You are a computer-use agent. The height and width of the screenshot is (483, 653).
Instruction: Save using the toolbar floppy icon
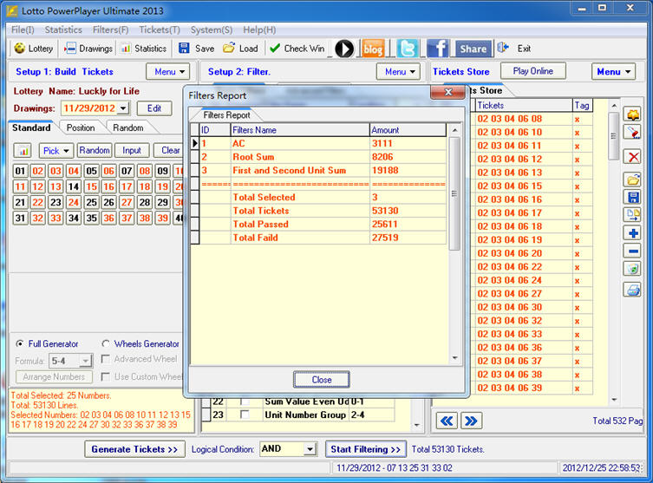tap(184, 49)
